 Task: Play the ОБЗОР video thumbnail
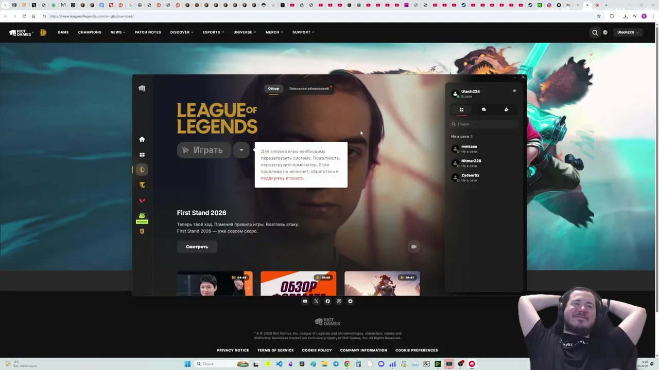[298, 284]
